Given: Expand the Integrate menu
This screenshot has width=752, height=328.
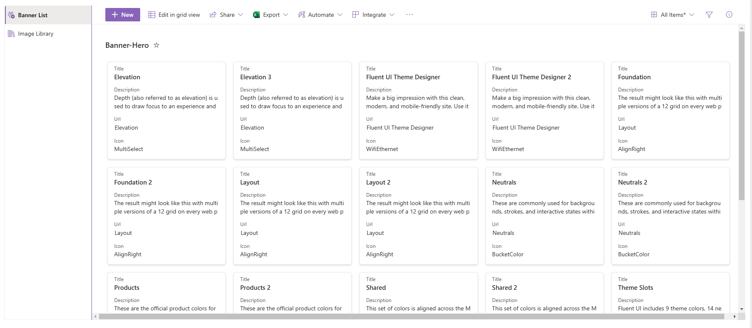Looking at the screenshot, I should [373, 15].
